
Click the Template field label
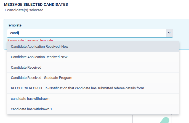[x=14, y=25]
